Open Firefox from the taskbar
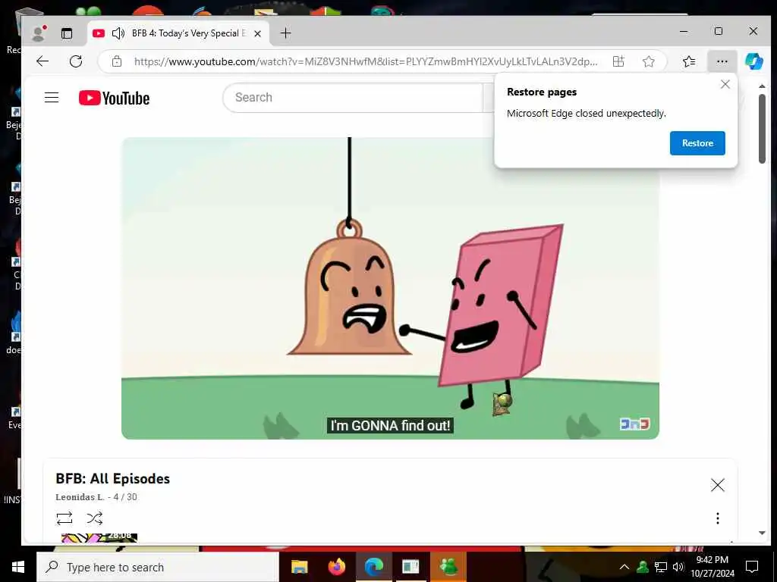777x582 pixels. pyautogui.click(x=337, y=567)
